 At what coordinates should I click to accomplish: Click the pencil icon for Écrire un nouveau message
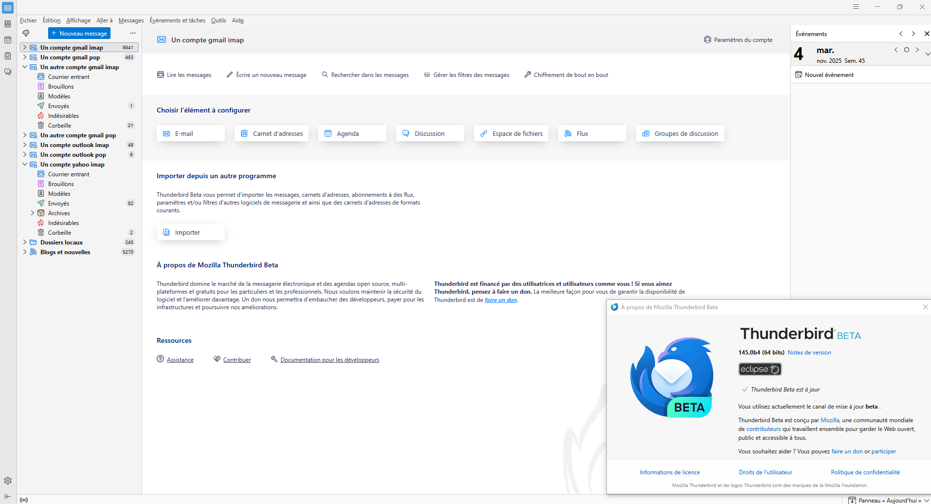pos(230,75)
